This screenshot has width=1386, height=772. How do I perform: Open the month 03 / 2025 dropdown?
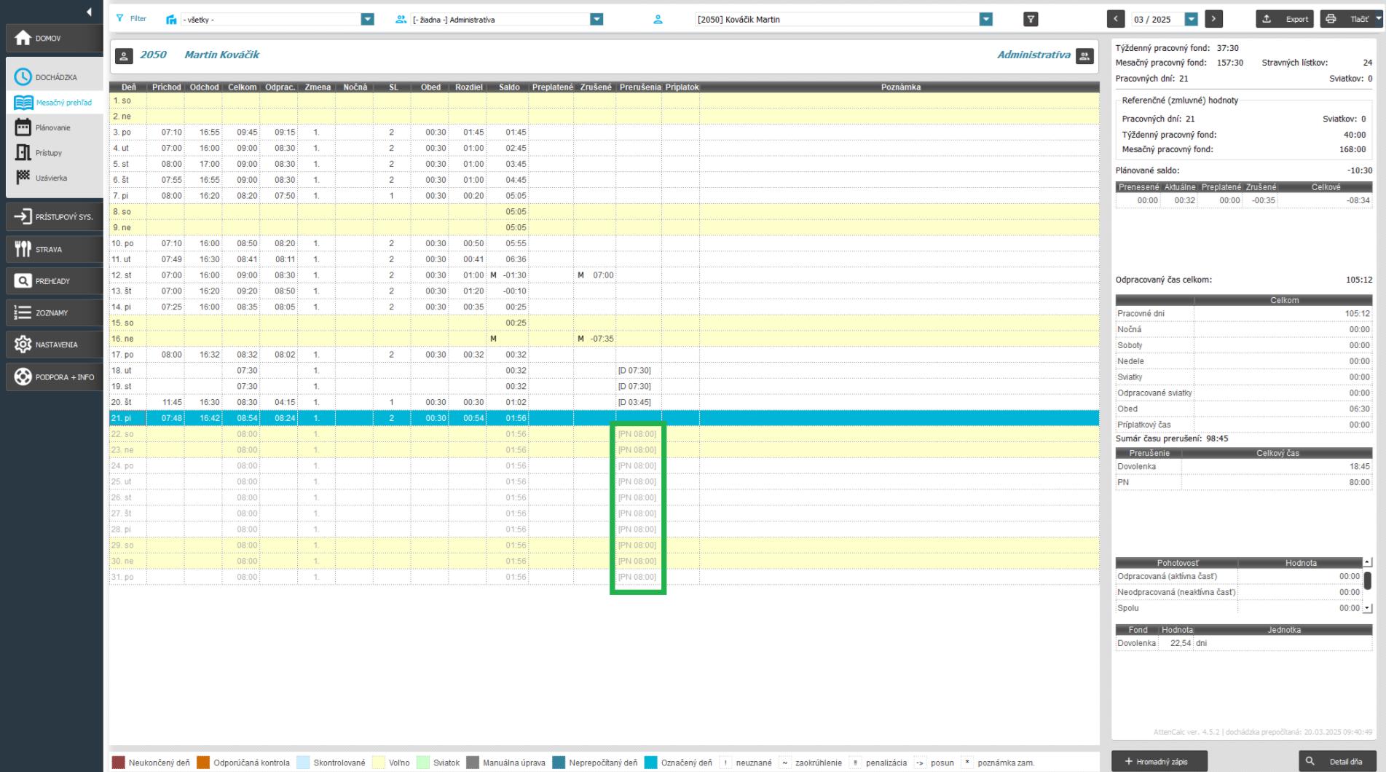1192,20
